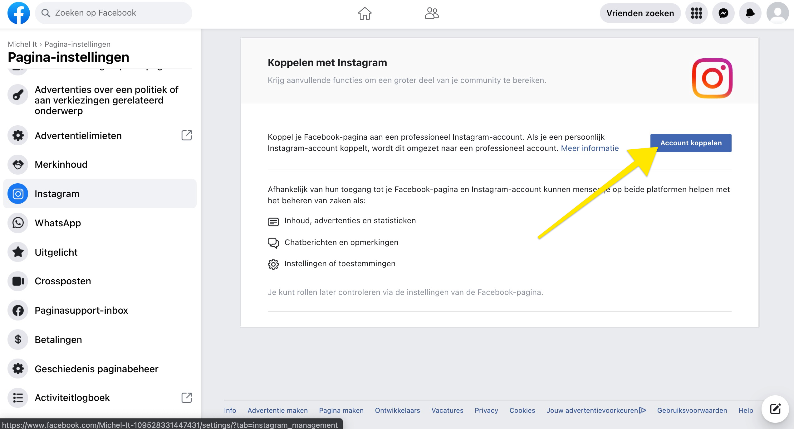Click the gear icon beside Advertentielimieten
This screenshot has width=794, height=429.
click(x=18, y=135)
